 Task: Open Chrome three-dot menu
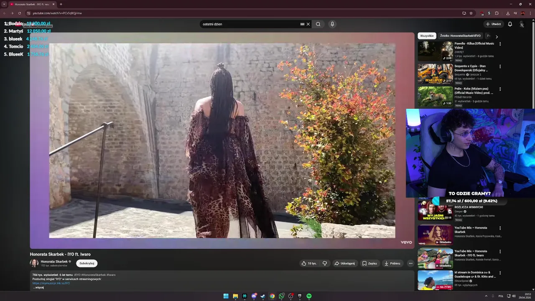point(530,13)
